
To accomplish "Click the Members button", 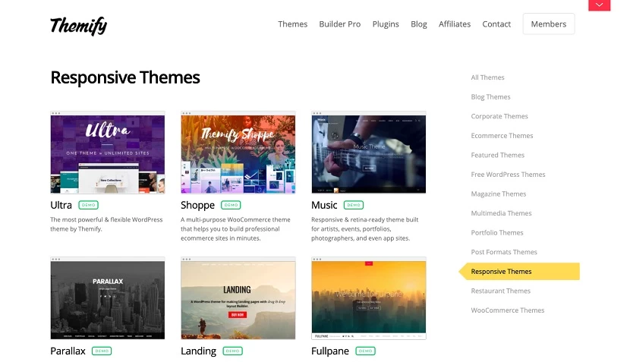I will 549,24.
